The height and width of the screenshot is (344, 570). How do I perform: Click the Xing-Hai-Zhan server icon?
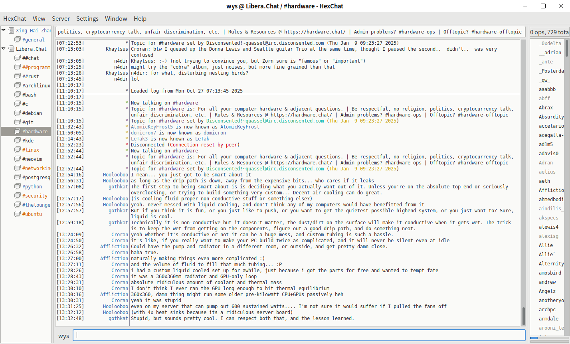click(12, 30)
